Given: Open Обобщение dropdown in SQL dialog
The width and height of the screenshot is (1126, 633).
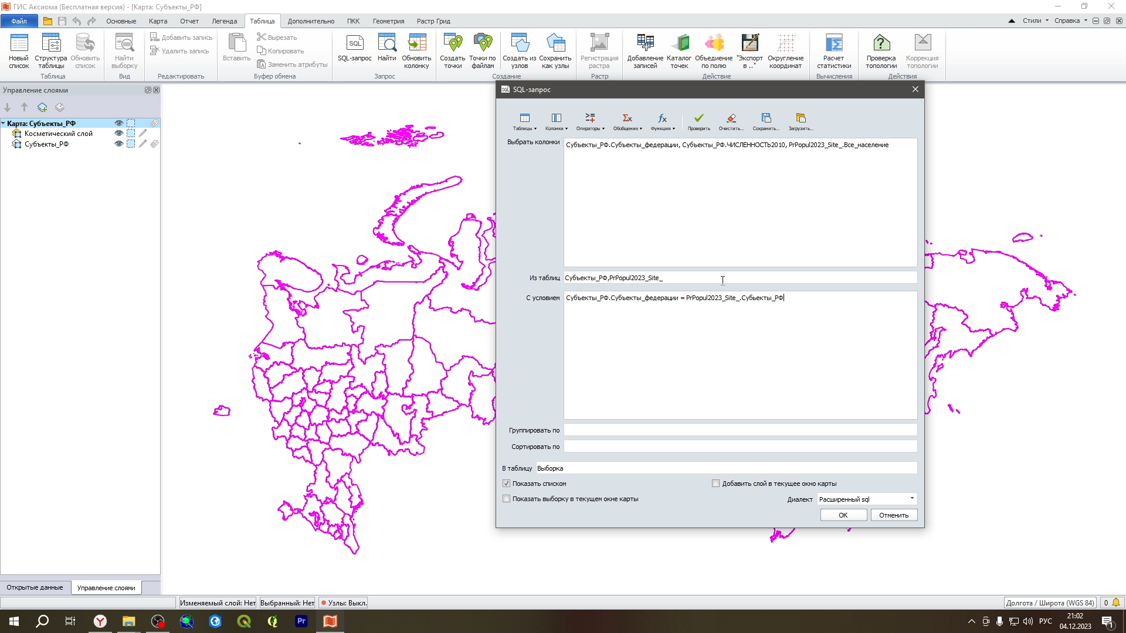Looking at the screenshot, I should coord(628,121).
